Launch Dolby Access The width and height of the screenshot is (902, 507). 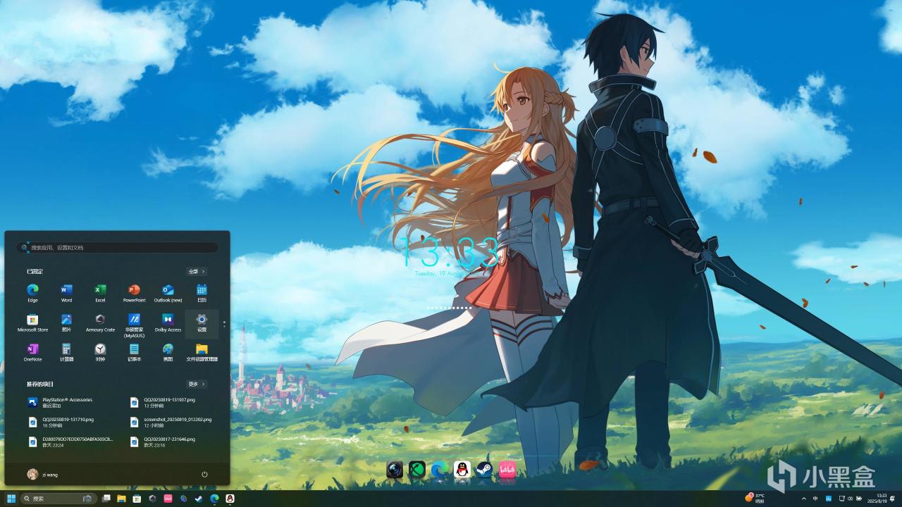point(168,323)
